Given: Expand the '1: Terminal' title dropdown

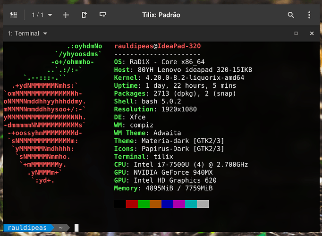Looking at the screenshot, I should point(27,34).
